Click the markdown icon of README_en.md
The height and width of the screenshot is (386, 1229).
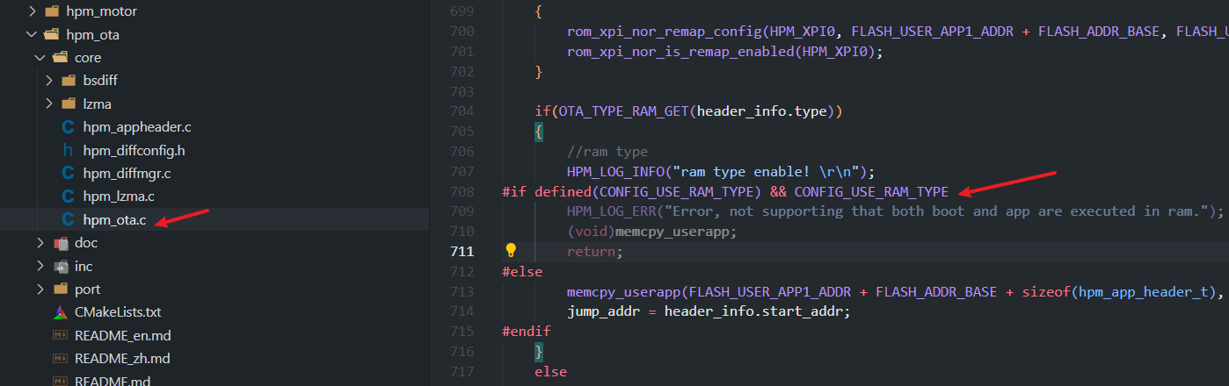click(61, 335)
